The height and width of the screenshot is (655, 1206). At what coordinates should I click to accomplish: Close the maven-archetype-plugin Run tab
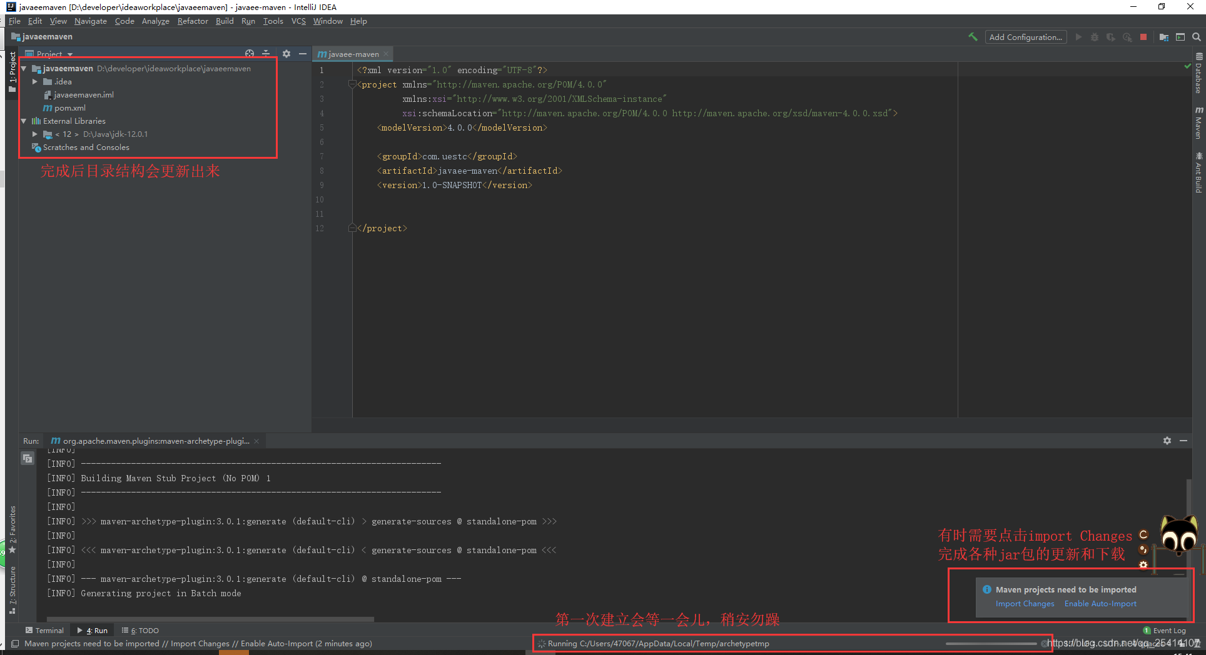[x=256, y=441]
